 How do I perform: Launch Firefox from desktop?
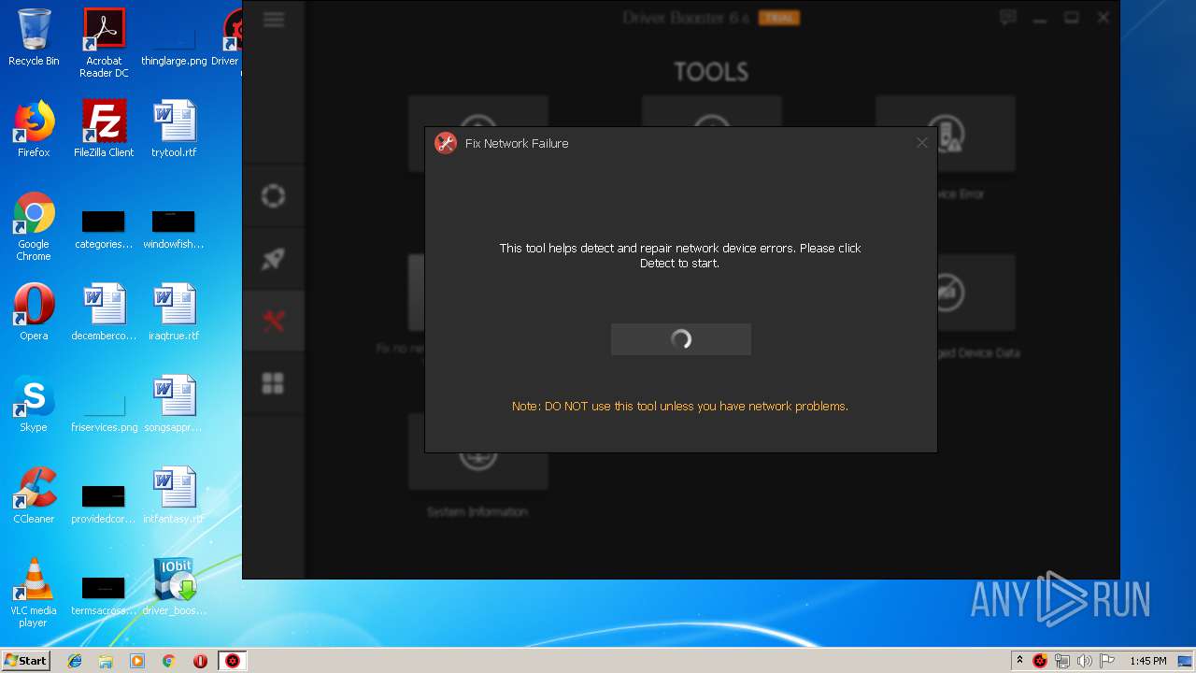click(34, 129)
